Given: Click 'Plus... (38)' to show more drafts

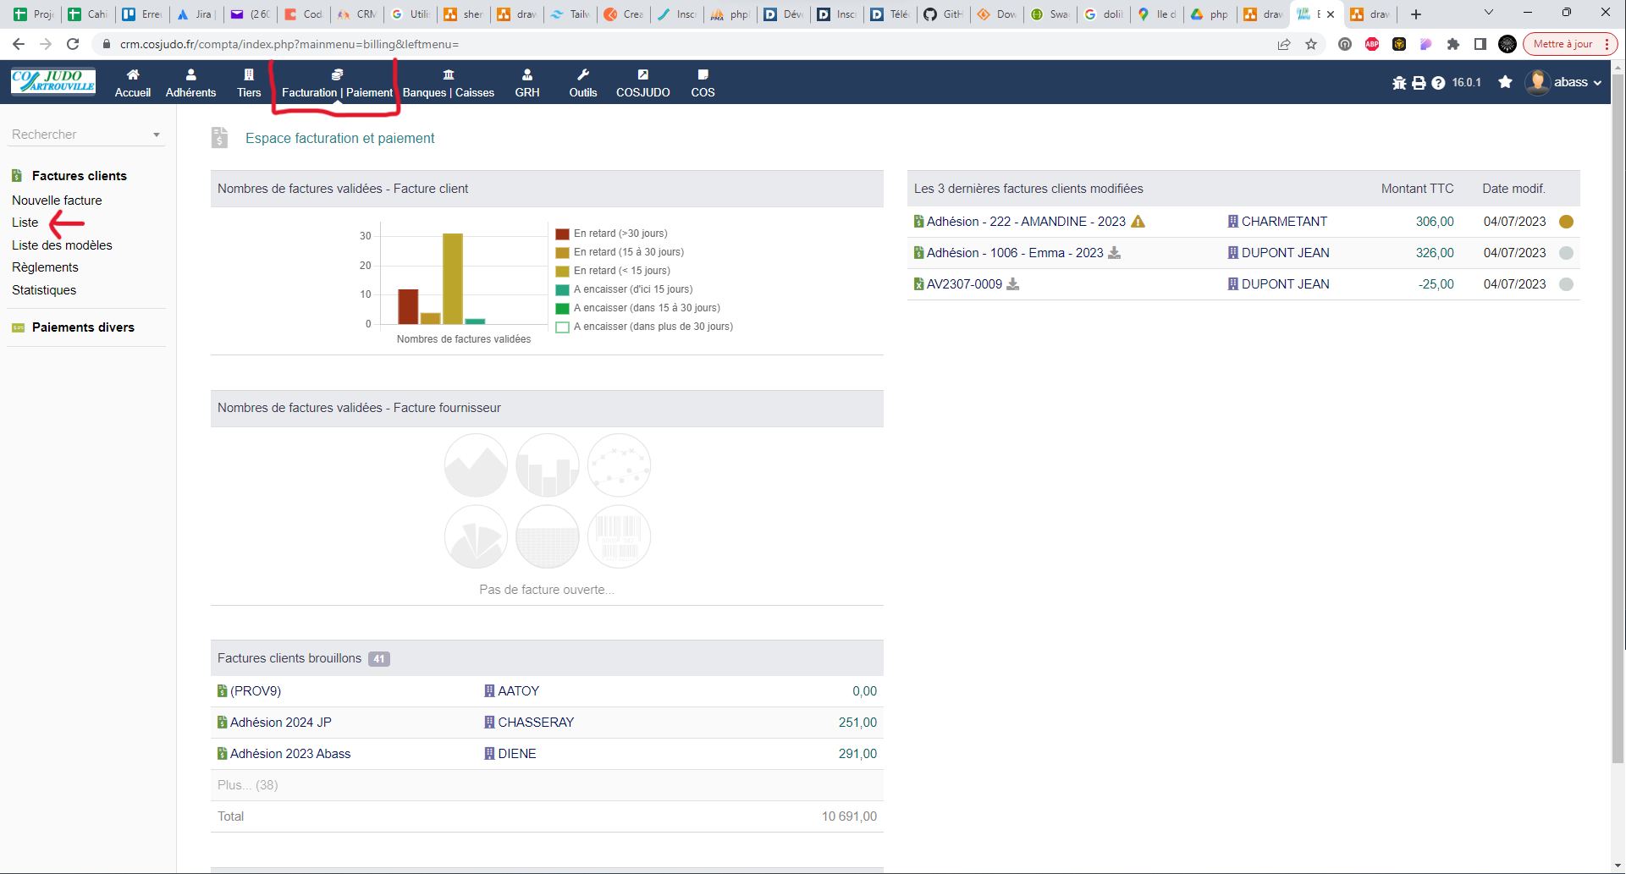Looking at the screenshot, I should point(247,785).
